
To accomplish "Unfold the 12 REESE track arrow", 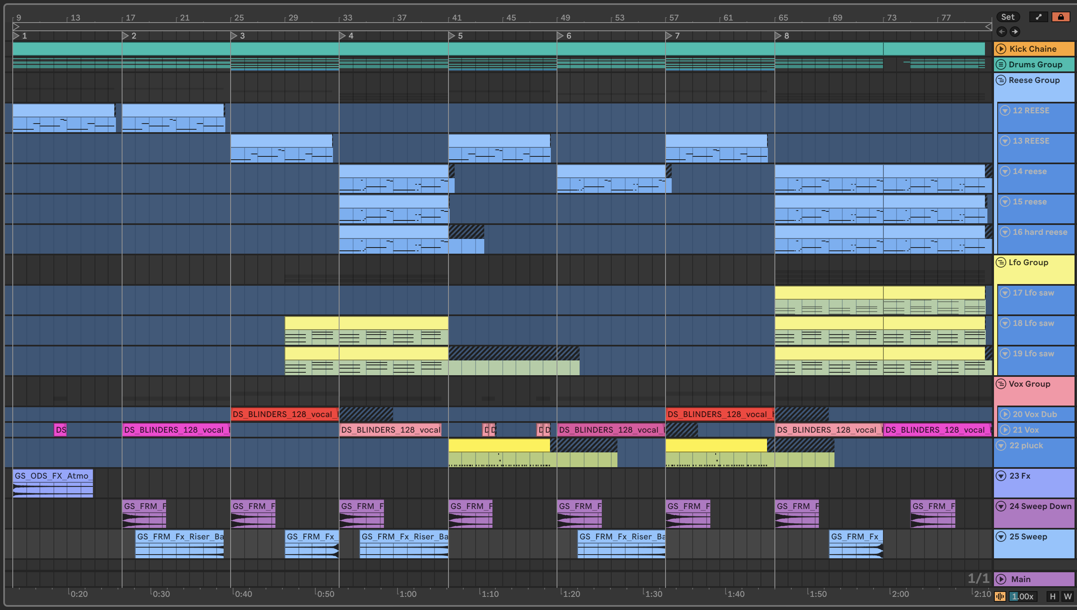I will (1005, 110).
